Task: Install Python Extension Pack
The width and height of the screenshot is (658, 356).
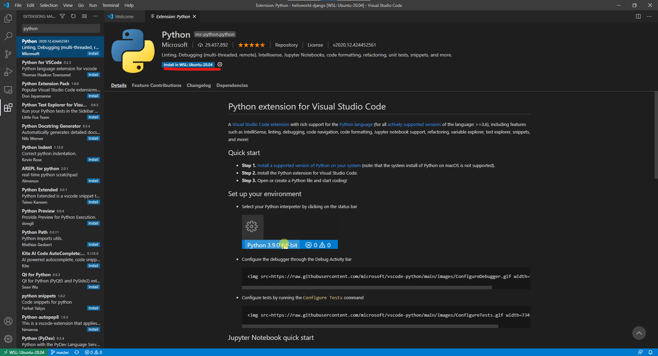Action: pos(93,96)
